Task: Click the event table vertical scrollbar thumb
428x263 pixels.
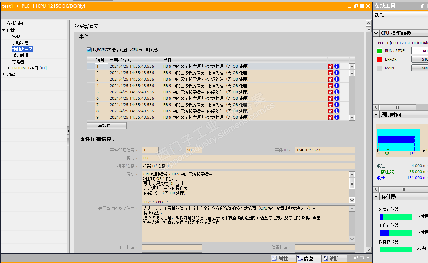Action: pos(352,73)
